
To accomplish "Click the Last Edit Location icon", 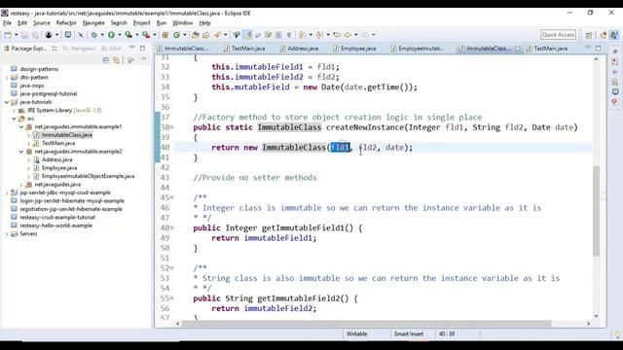I will (337, 35).
